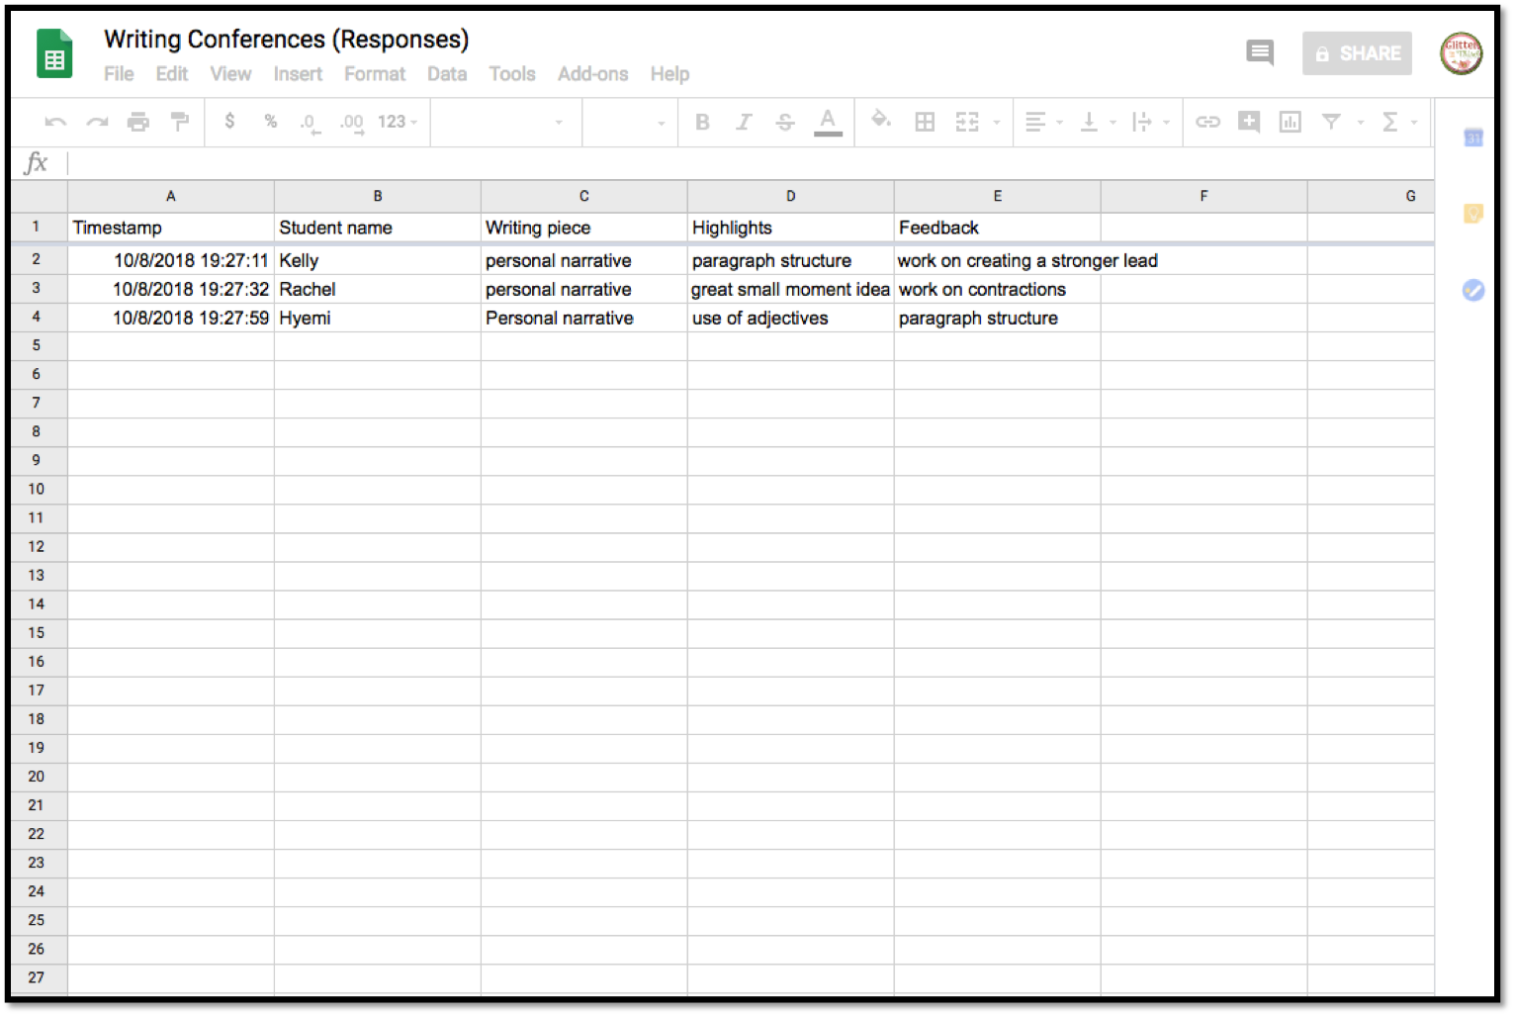Click the document title Writing Conferences (Responses)
The width and height of the screenshot is (1514, 1016).
286,40
